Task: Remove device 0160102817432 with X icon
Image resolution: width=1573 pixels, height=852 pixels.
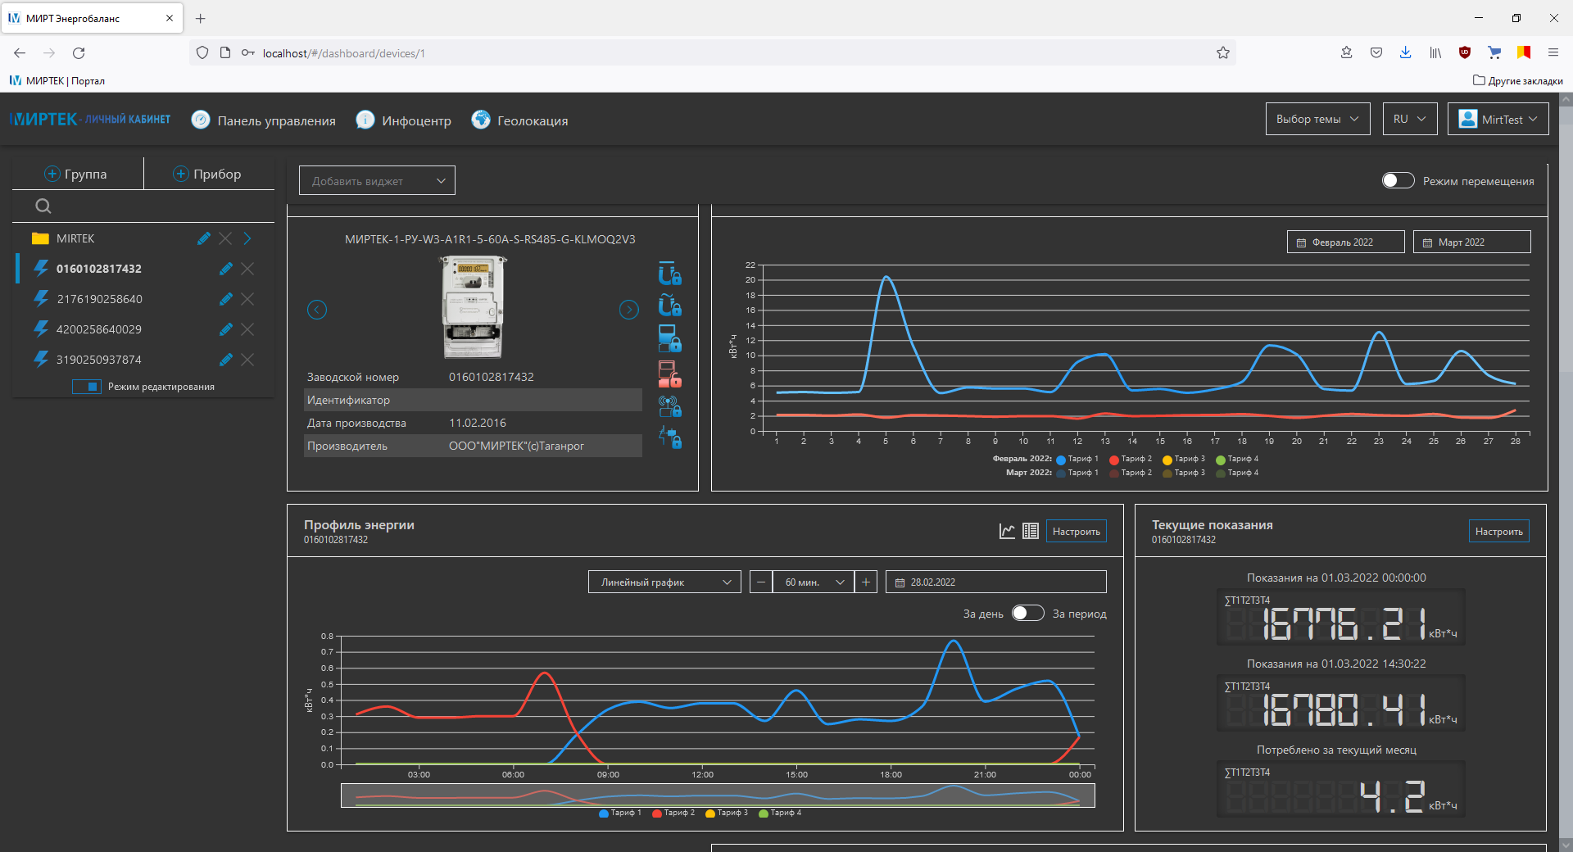Action: point(247,269)
